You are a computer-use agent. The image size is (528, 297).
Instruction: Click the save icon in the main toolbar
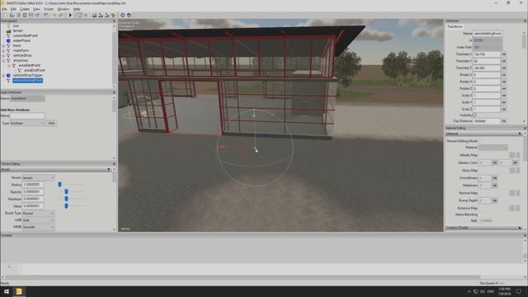pos(31,15)
